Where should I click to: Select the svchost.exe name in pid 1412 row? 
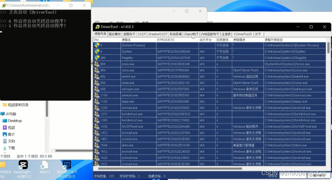click(129, 133)
